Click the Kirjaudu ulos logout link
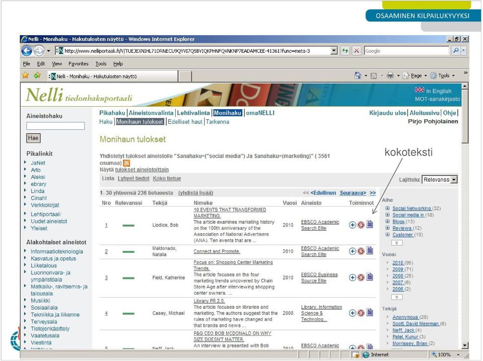Viewport: 483px width, 361px height. coord(387,113)
